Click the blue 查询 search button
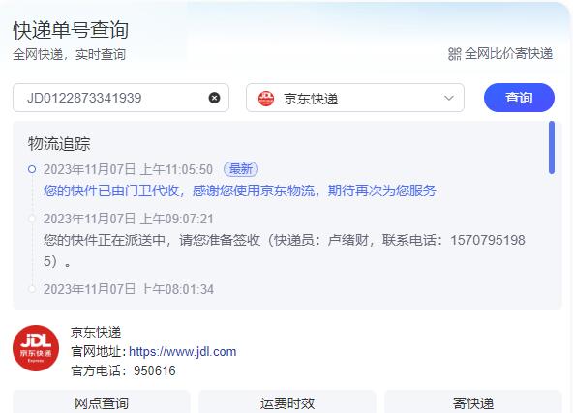Image resolution: width=573 pixels, height=413 pixels. [x=519, y=98]
